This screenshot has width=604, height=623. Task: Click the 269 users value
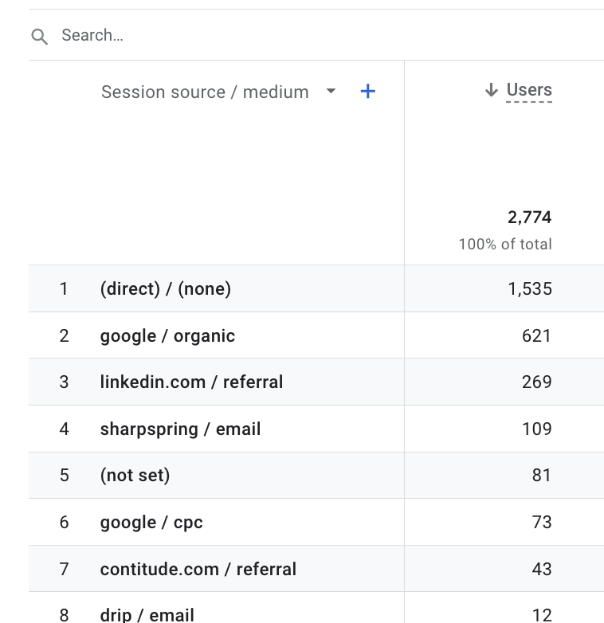click(x=536, y=382)
